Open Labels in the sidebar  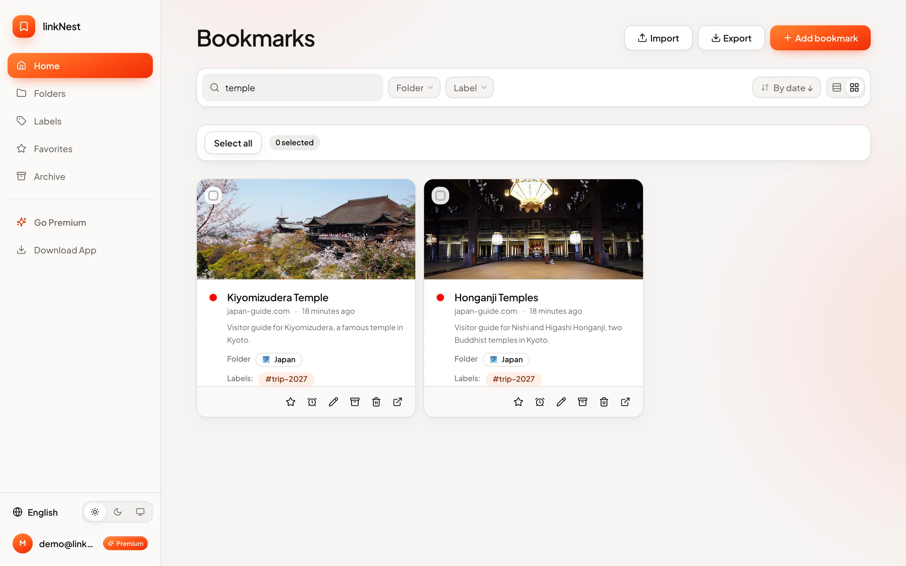80,121
